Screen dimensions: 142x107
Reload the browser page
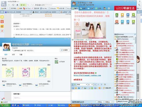13,5
